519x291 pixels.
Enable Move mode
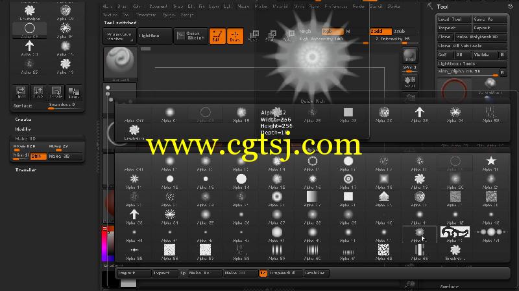252,36
